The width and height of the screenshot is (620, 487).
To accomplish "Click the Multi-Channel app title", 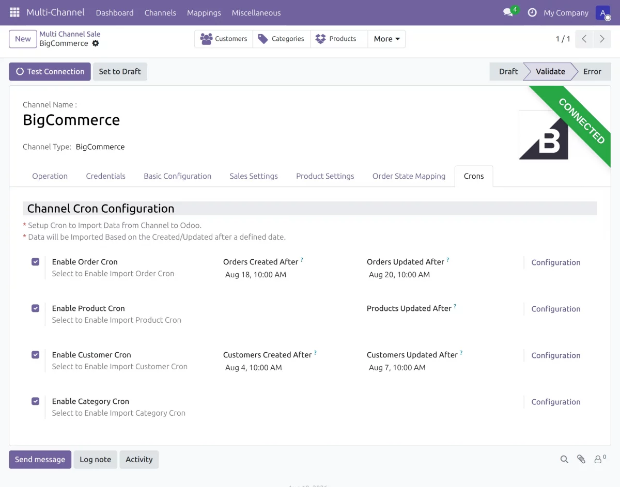I will (55, 12).
